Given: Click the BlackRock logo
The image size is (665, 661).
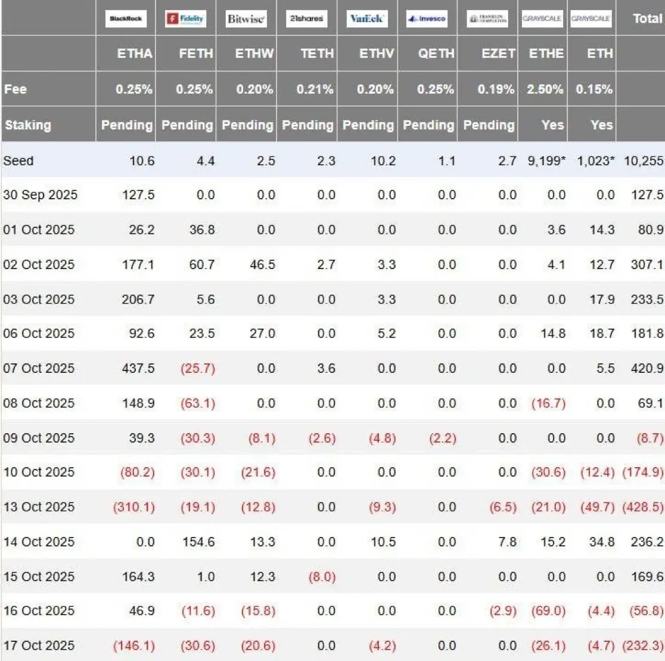Looking at the screenshot, I should point(126,18).
